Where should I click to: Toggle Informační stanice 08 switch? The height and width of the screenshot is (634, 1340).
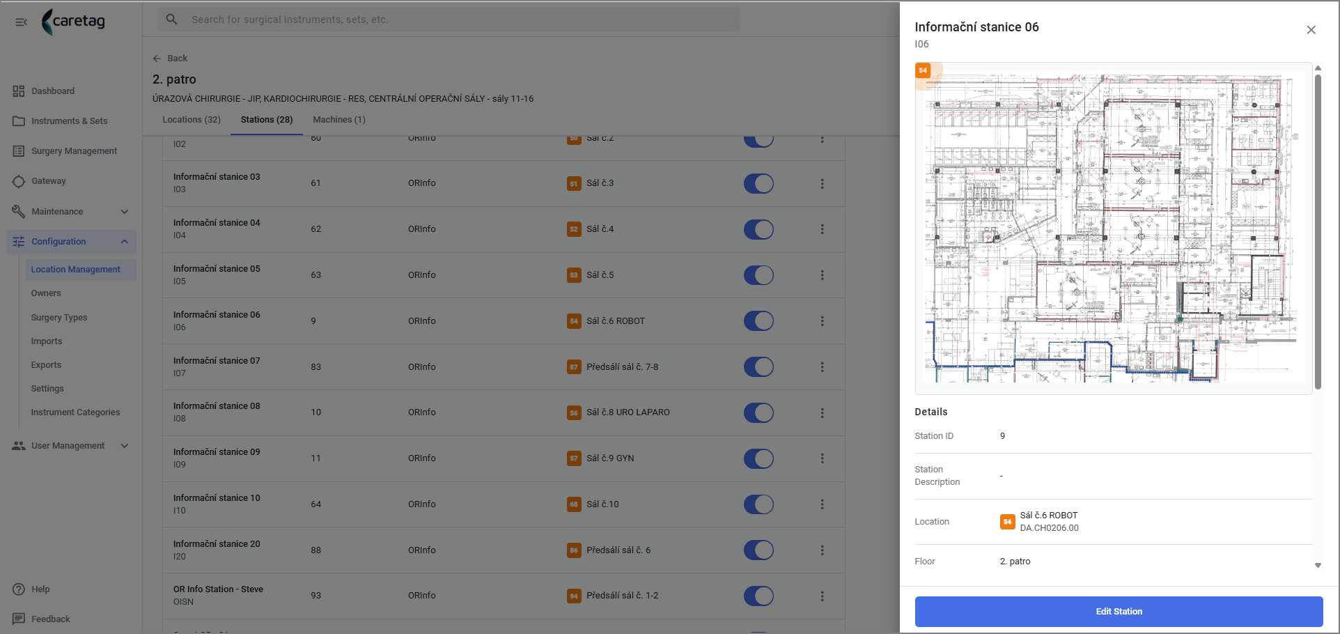pyautogui.click(x=758, y=413)
